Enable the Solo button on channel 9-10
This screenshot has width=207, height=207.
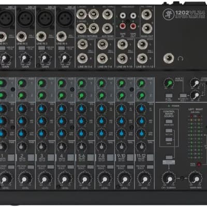coord(130,167)
